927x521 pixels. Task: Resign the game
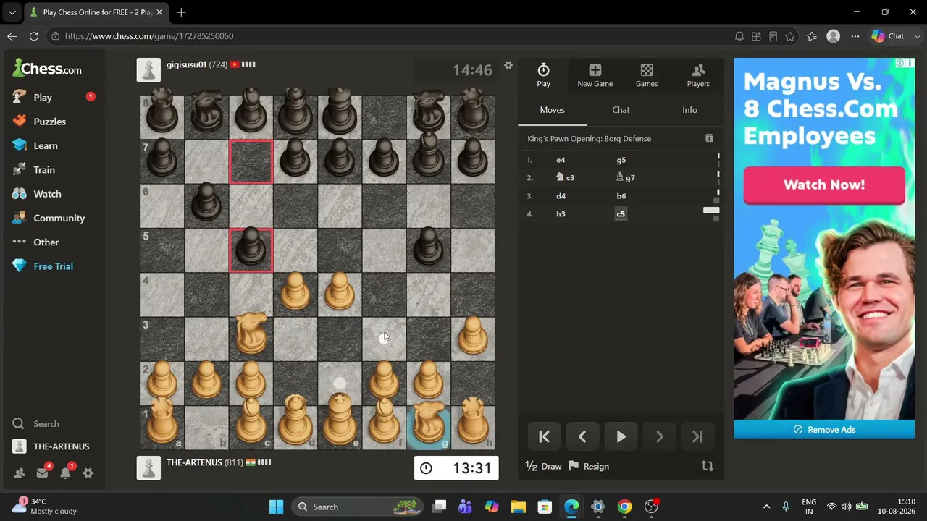pos(589,467)
